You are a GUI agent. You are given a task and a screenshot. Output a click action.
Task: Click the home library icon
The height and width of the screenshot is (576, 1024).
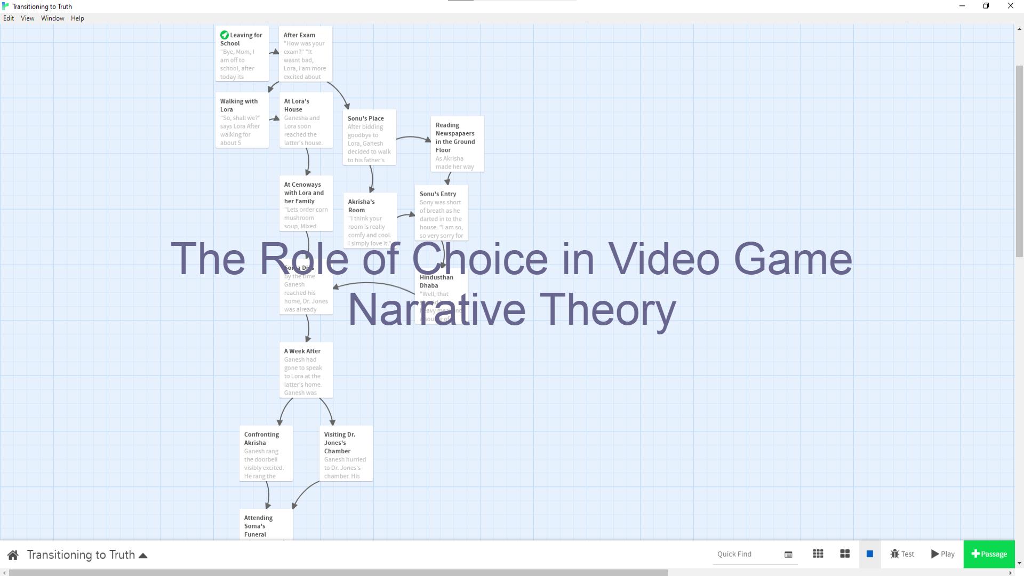[x=13, y=555]
